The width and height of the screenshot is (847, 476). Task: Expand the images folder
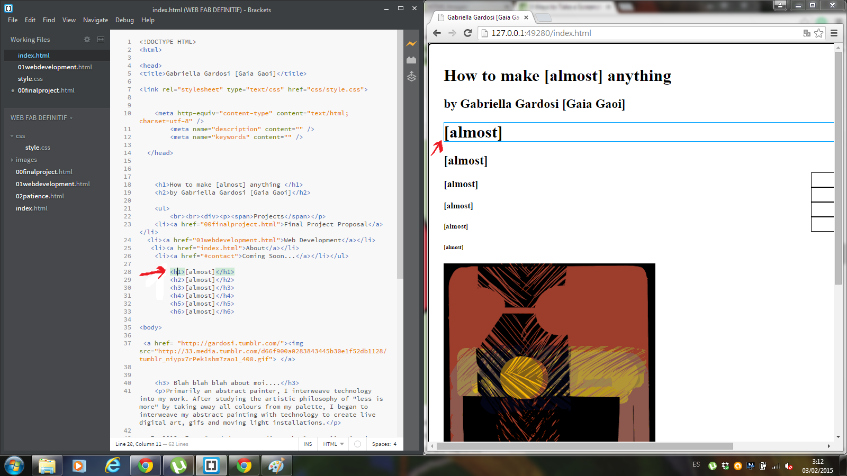[12, 160]
